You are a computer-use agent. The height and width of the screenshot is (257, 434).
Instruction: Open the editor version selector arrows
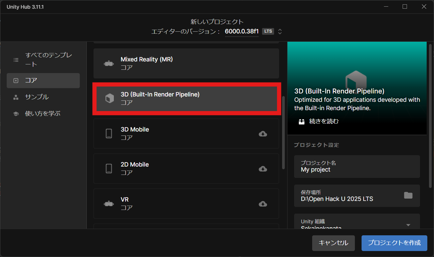coord(280,32)
